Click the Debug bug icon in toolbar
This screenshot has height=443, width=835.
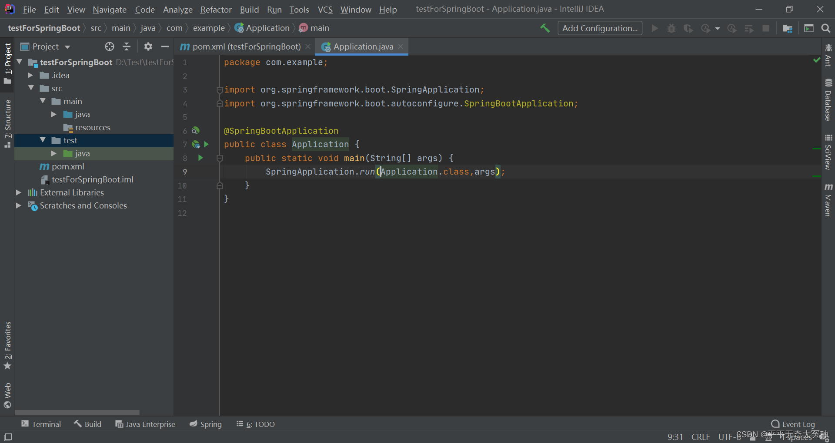pos(671,28)
